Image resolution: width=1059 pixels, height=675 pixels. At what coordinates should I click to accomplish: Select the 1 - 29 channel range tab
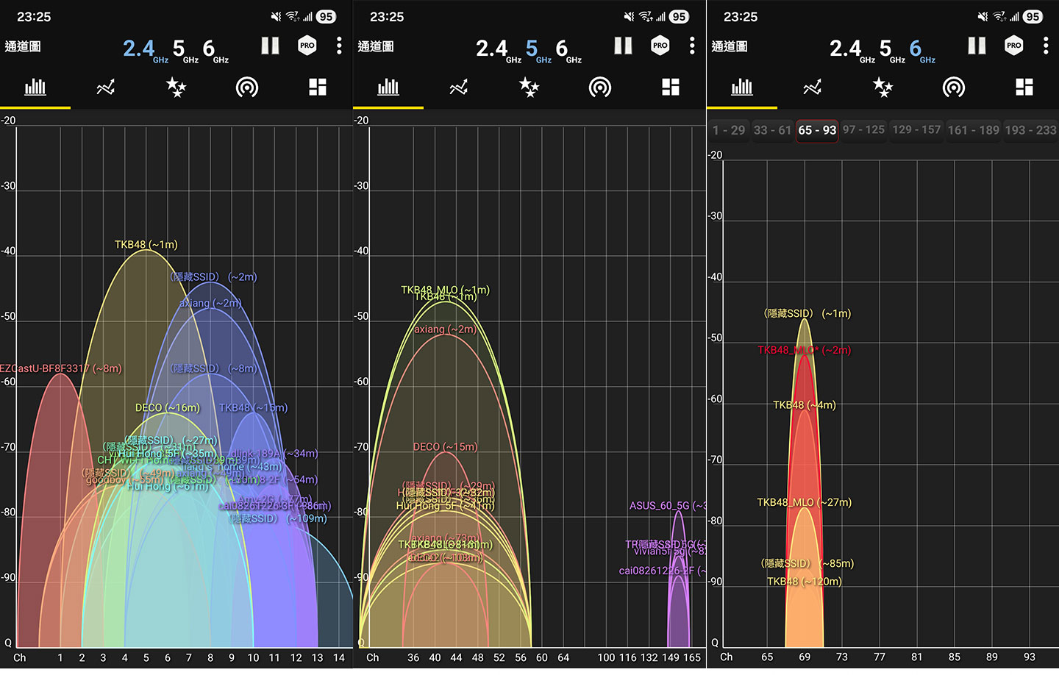[x=728, y=130]
